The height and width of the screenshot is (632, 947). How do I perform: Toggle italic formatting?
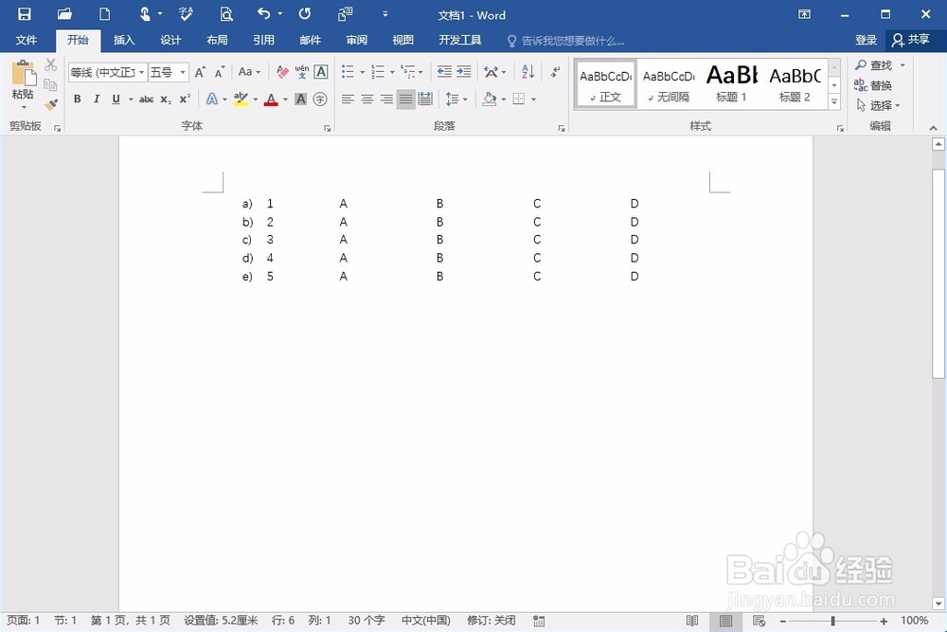tap(97, 99)
